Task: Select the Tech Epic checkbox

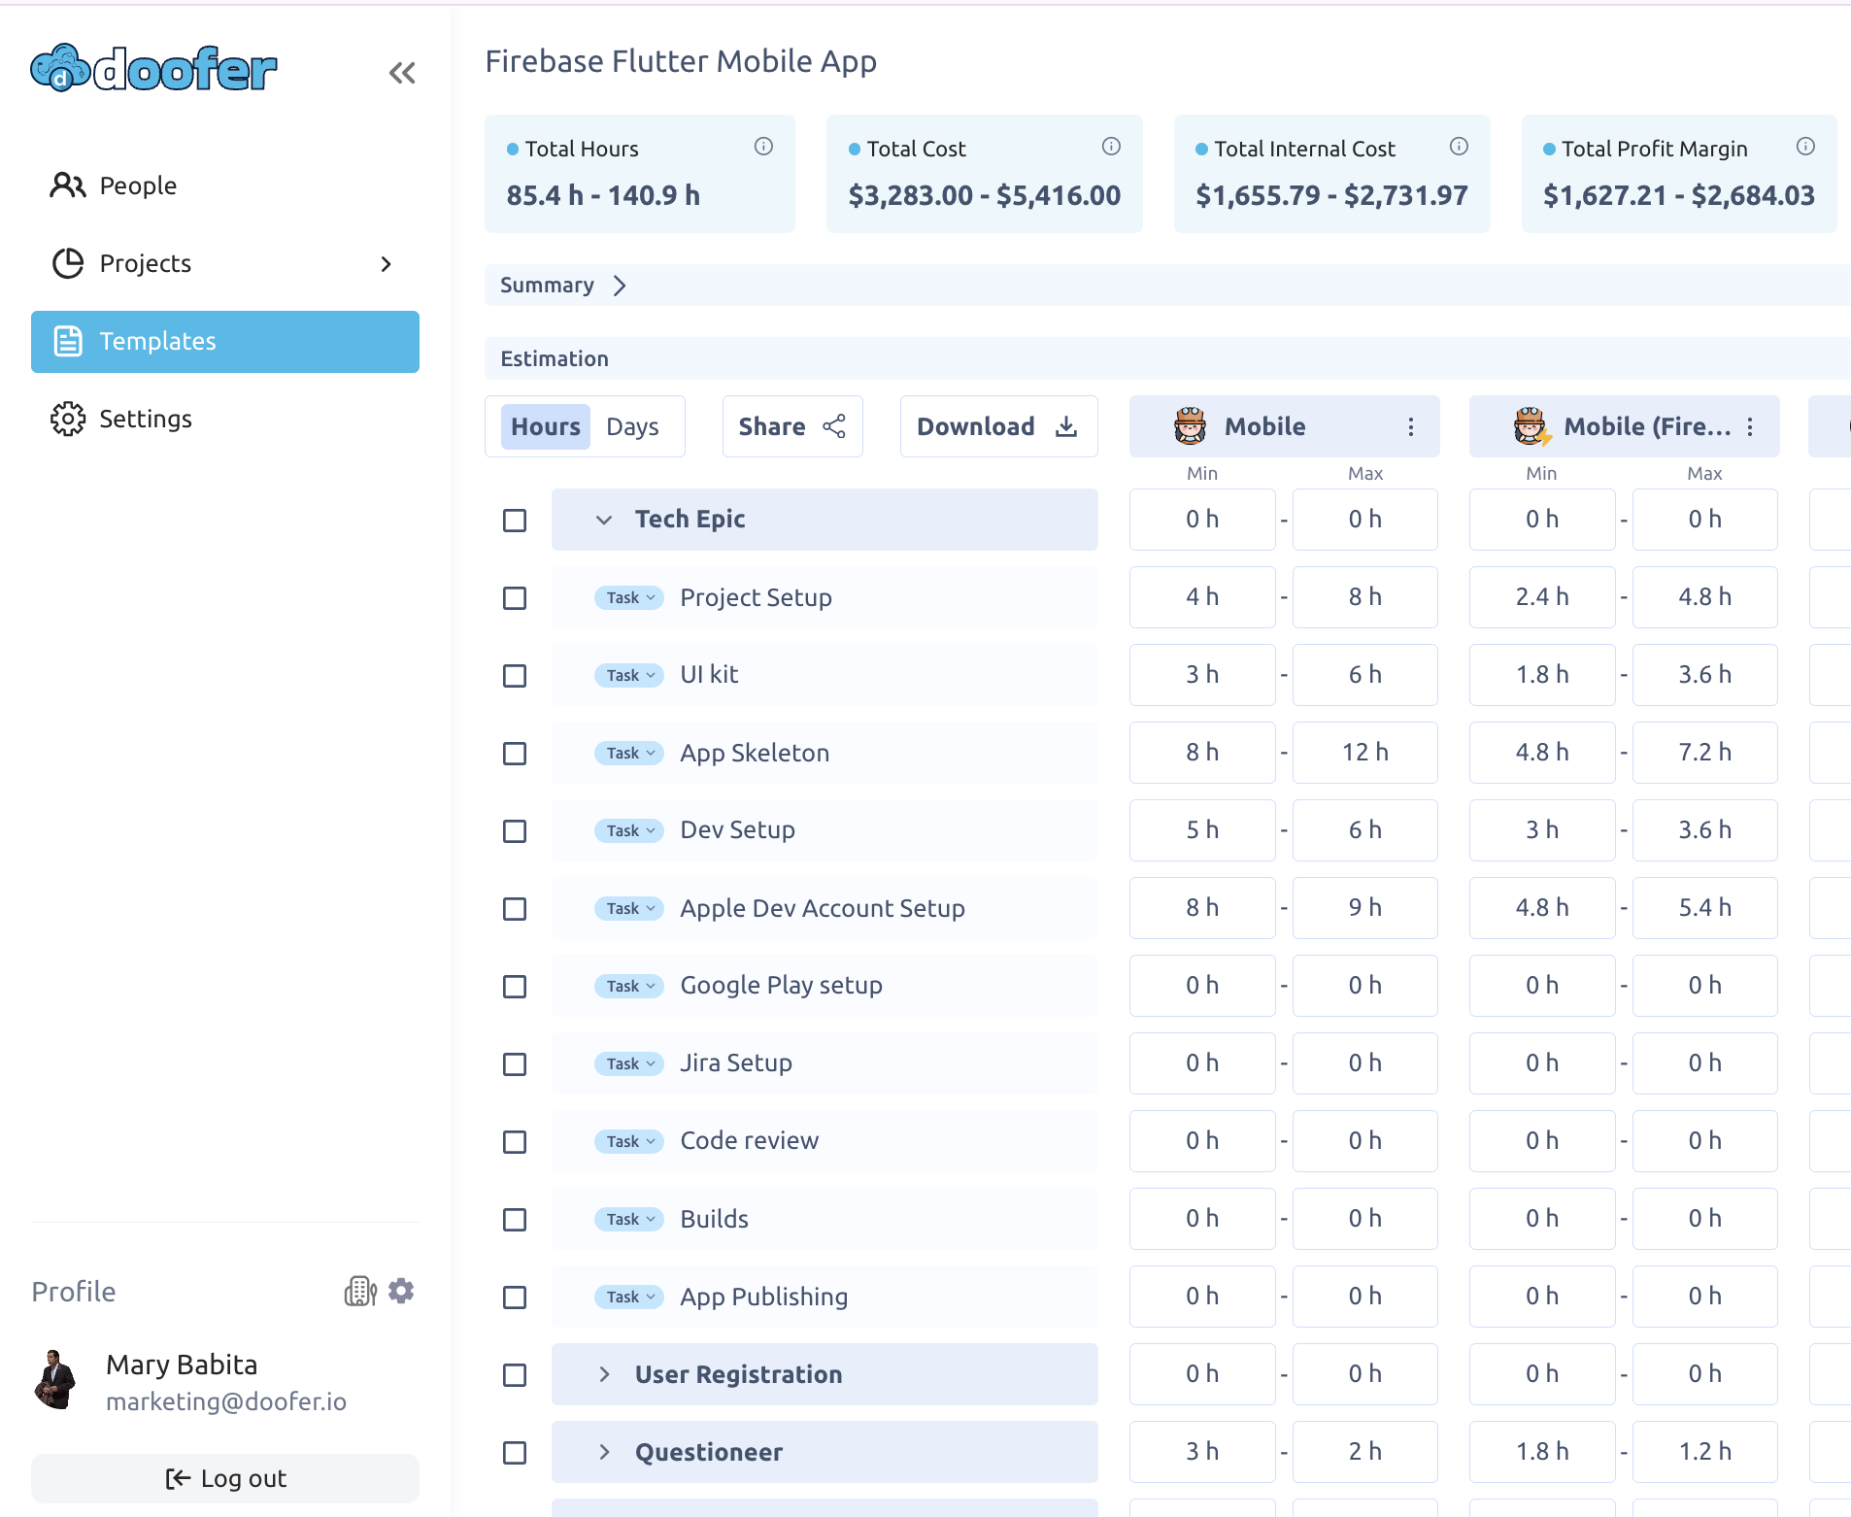Action: click(x=514, y=521)
